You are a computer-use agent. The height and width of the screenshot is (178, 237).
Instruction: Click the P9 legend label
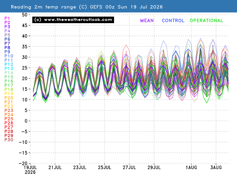click(7, 52)
